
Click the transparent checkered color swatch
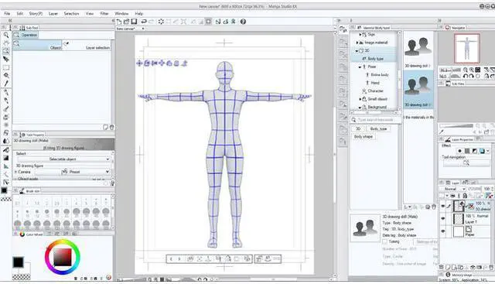[21, 277]
